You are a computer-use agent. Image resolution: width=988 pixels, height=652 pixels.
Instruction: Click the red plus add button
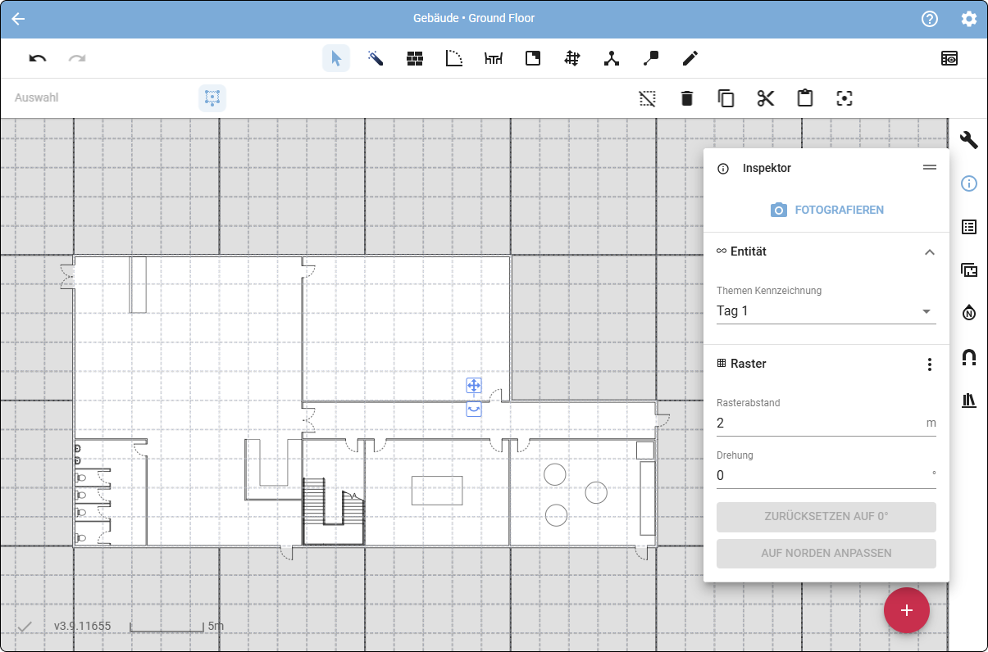[907, 610]
